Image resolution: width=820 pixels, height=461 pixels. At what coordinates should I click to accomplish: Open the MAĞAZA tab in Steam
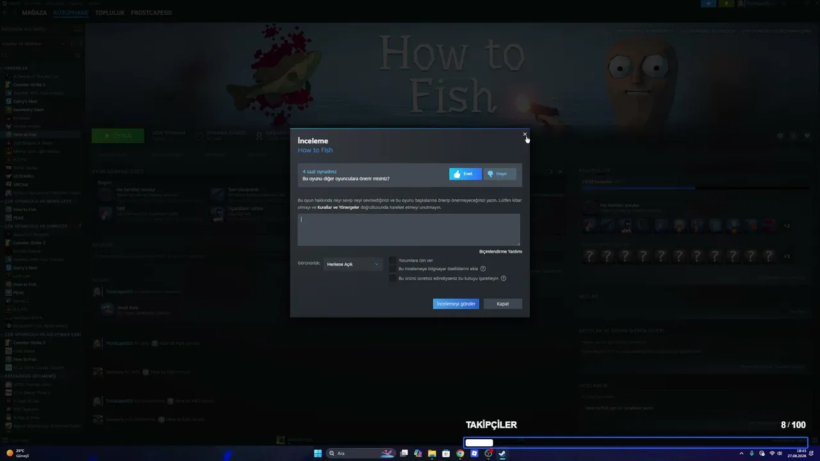point(35,13)
